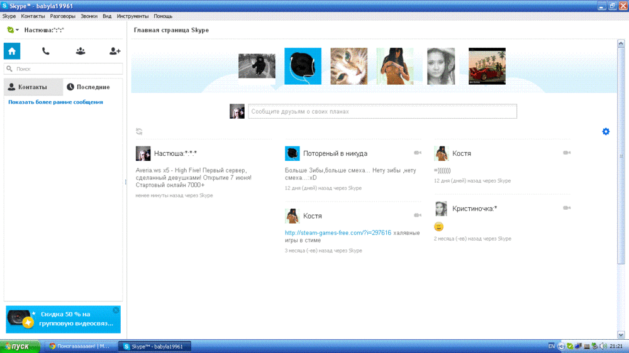Click video call icon beside Потореный в никуда
629x353 pixels.
418,153
